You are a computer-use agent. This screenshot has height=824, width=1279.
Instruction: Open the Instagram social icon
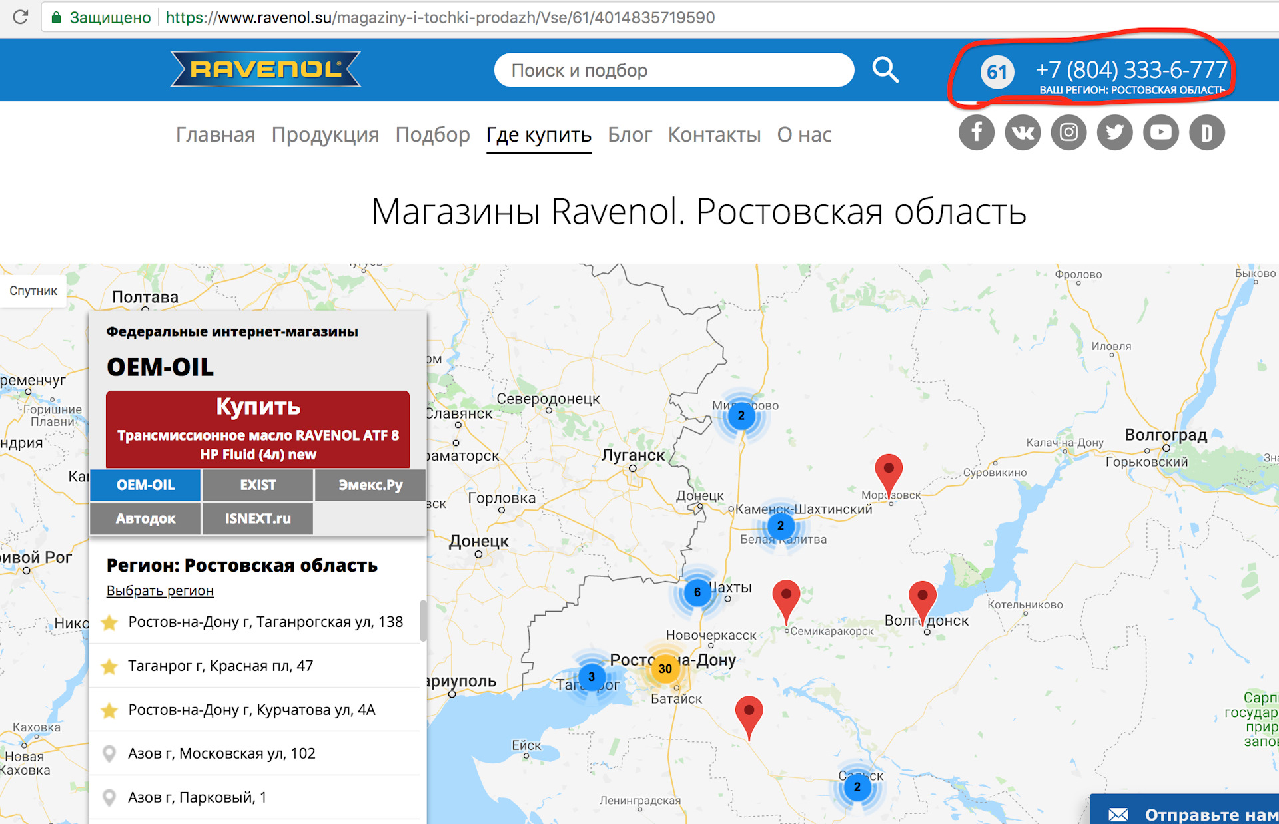(x=1068, y=132)
